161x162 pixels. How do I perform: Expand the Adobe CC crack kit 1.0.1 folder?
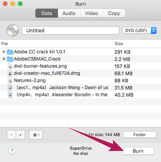point(4,51)
